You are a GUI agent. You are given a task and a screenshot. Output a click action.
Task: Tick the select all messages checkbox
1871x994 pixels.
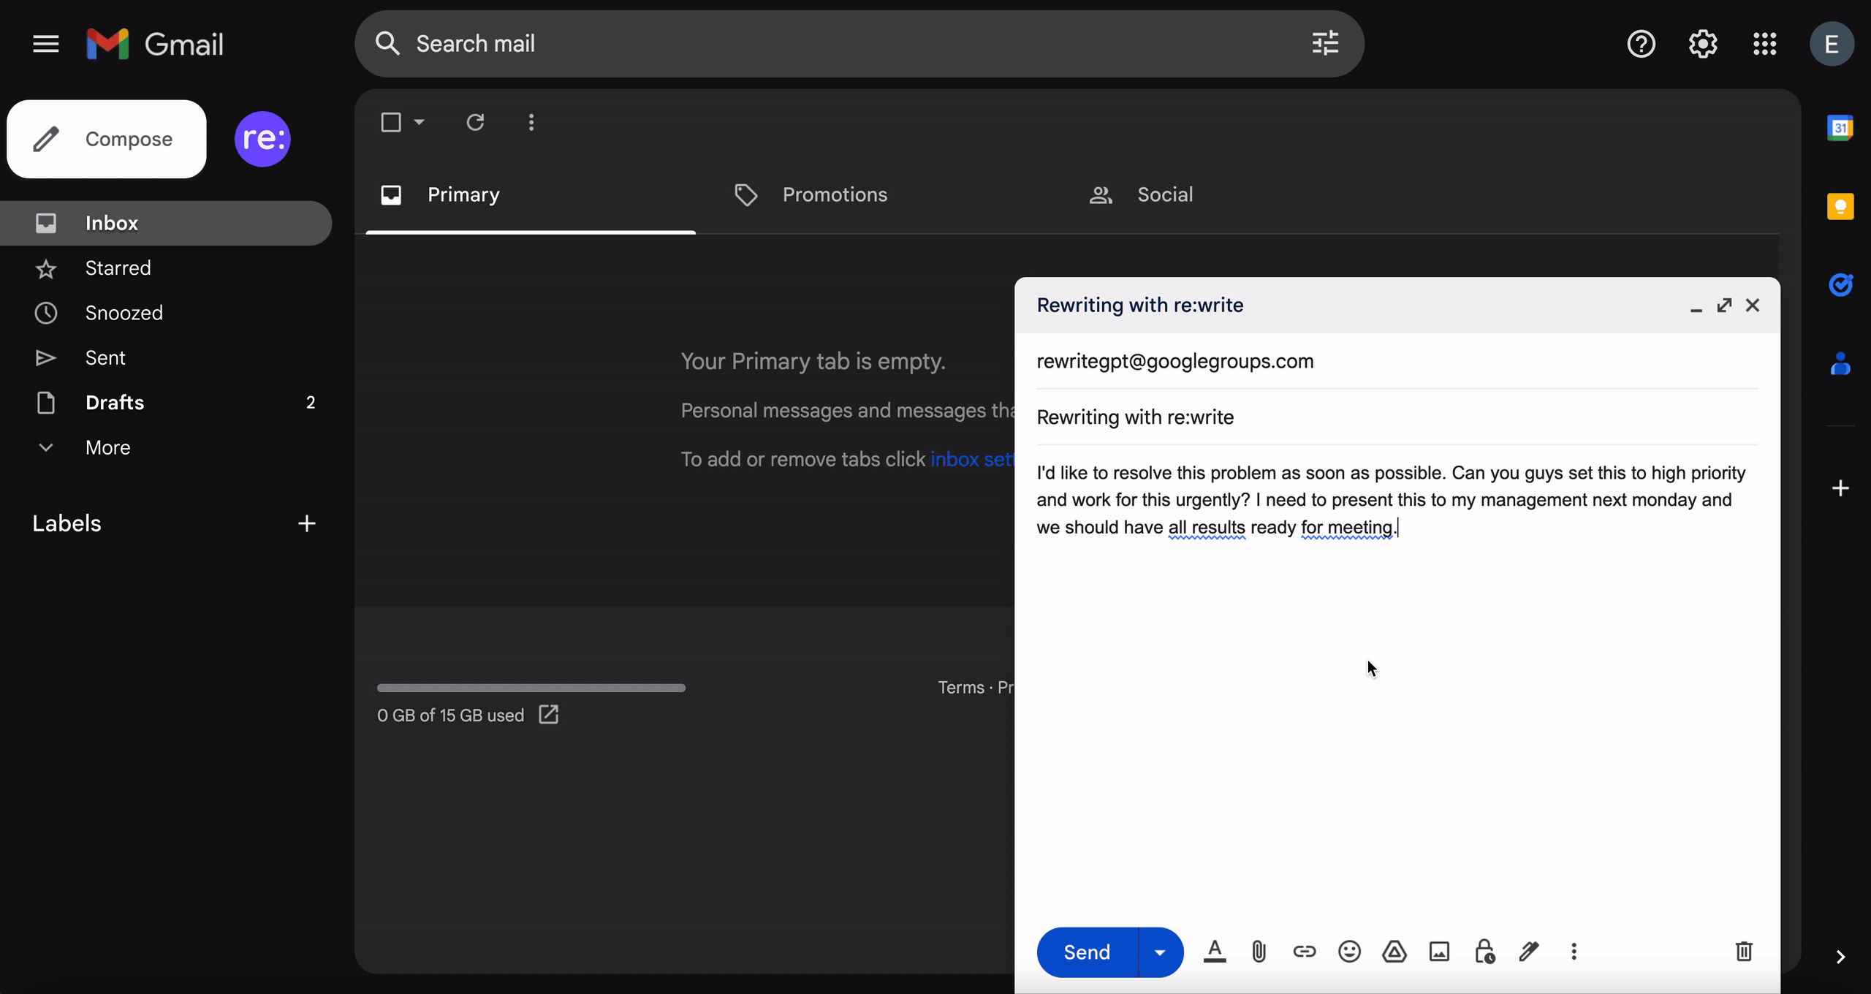[x=391, y=122]
